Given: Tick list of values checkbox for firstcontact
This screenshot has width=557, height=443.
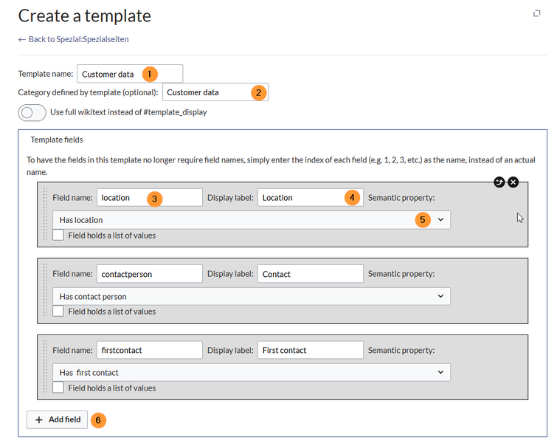Looking at the screenshot, I should click(58, 388).
